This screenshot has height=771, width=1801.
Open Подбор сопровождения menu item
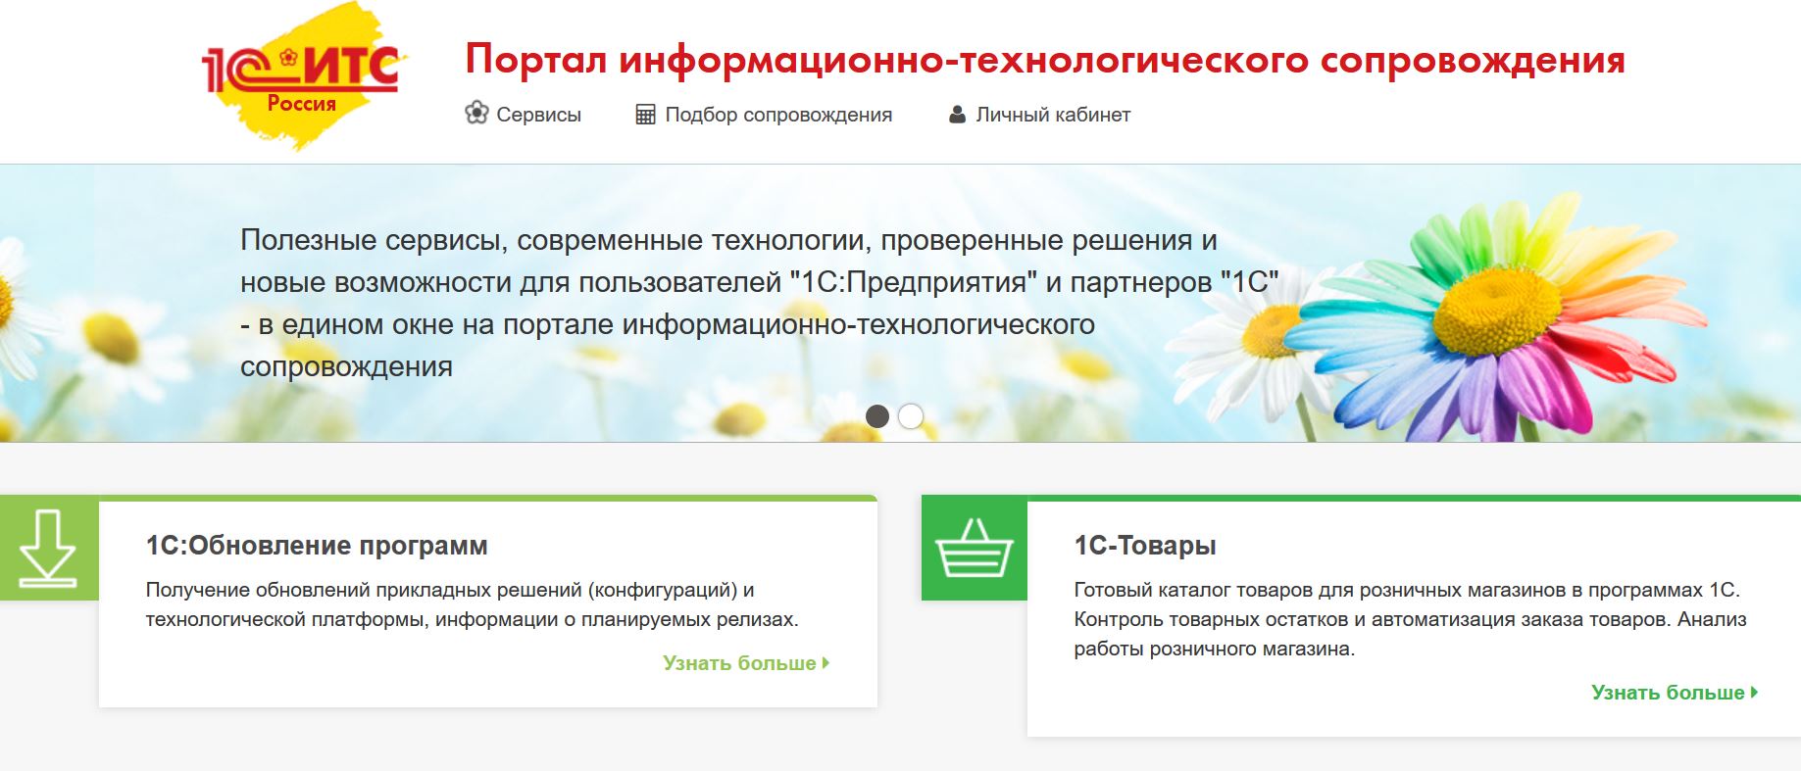pyautogui.click(x=778, y=115)
